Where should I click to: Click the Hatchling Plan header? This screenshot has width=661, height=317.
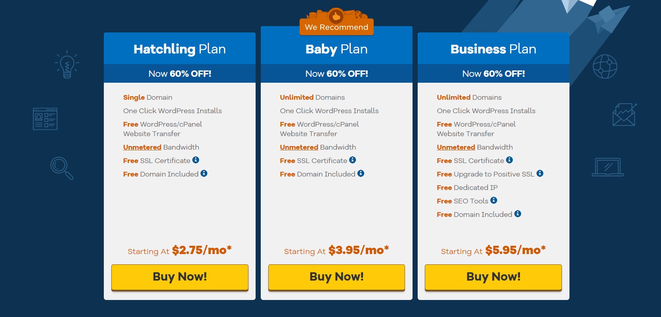(x=179, y=48)
